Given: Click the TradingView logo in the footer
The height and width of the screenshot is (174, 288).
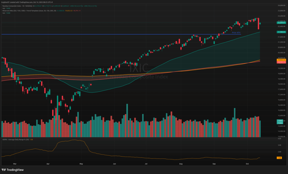Looking at the screenshot, I should [x=13, y=170].
